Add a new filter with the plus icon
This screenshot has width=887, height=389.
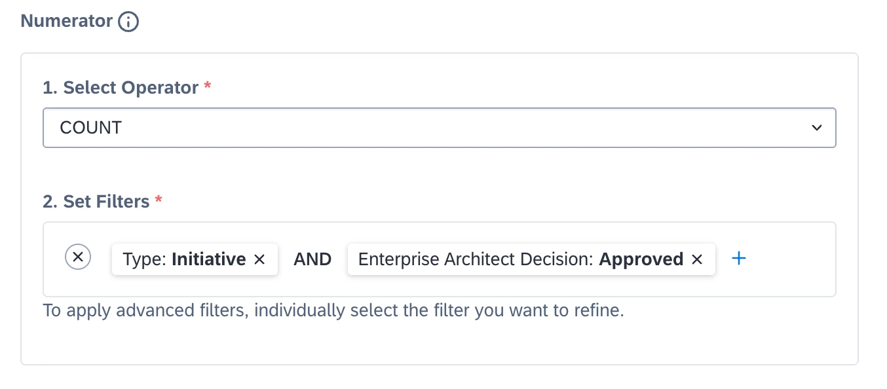[739, 259]
